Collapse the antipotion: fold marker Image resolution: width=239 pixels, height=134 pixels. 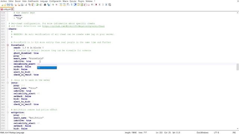click(x=7, y=112)
